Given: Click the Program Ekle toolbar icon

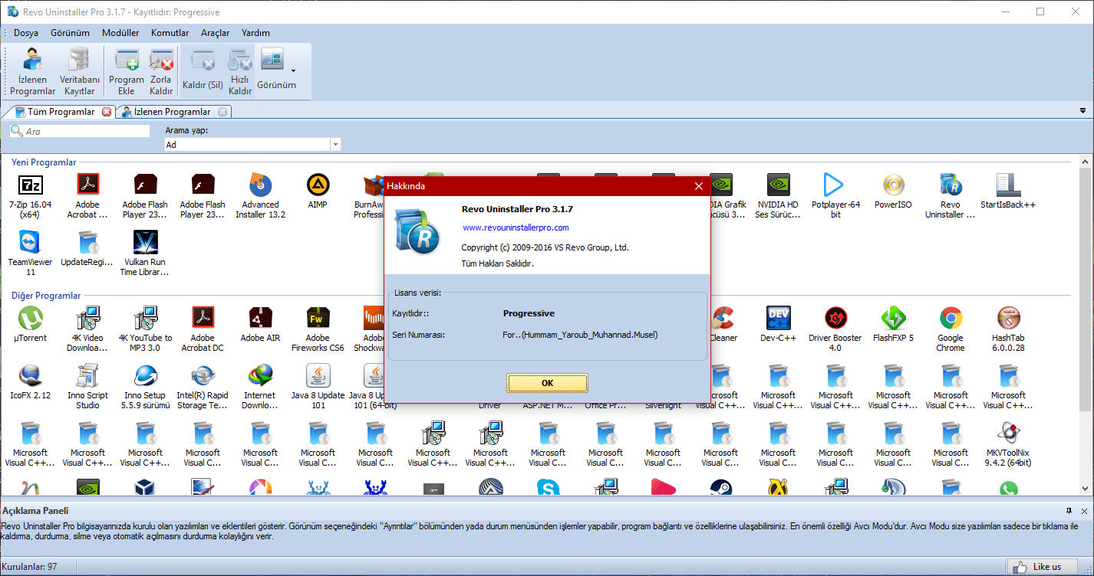Looking at the screenshot, I should [x=127, y=71].
